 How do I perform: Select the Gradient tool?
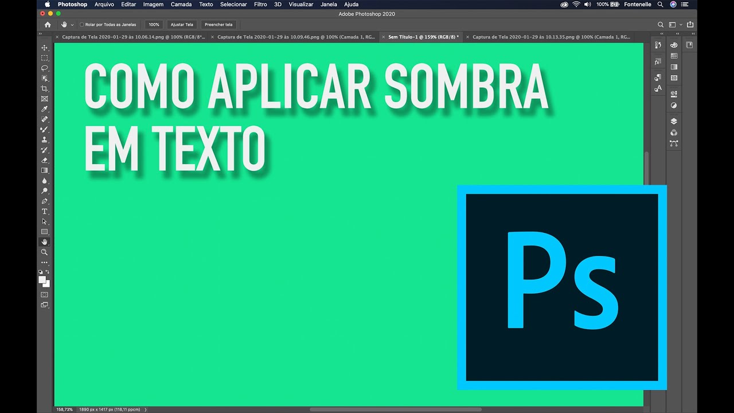(44, 170)
